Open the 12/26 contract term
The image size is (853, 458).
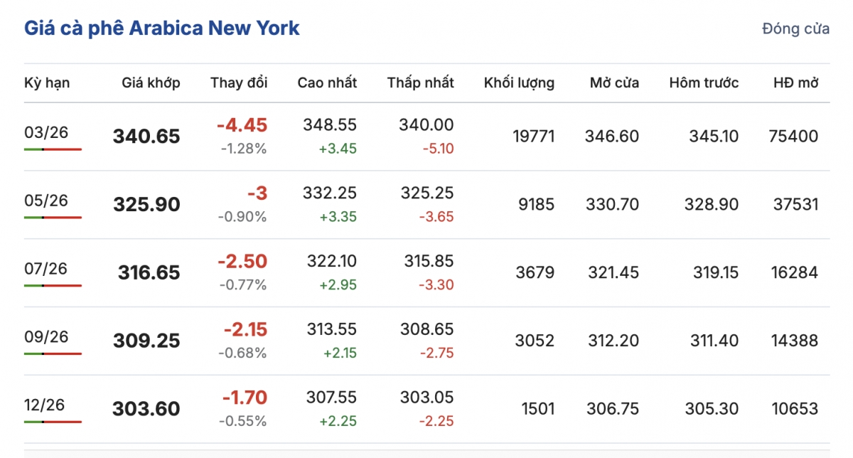click(44, 405)
